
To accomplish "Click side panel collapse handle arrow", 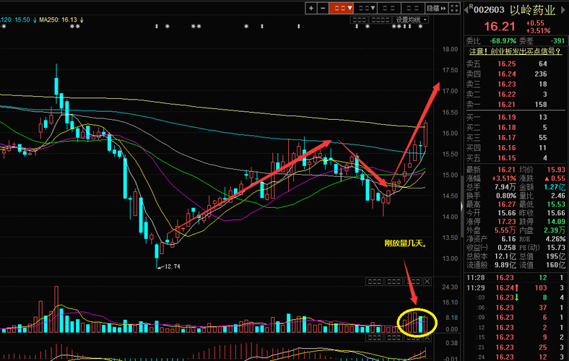I will click(x=461, y=206).
